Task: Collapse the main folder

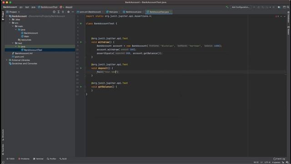Action: click(13, 26)
